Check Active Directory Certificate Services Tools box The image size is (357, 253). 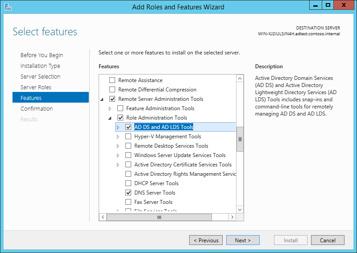129,164
